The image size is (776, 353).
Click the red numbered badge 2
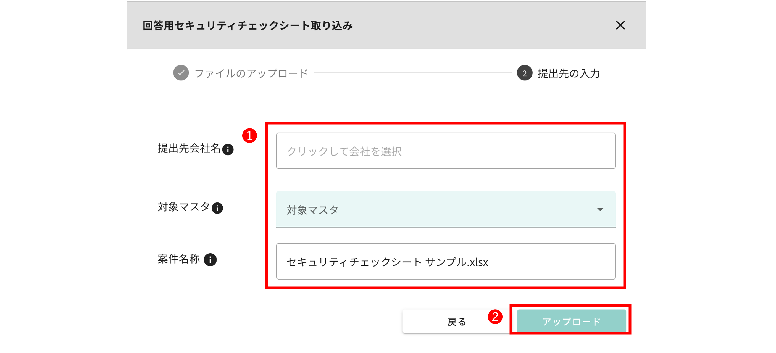[x=496, y=317]
